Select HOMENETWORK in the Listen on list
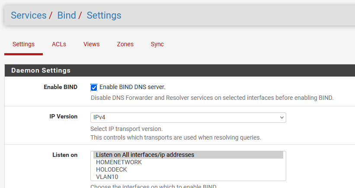Screen dimensions: 355x188 click(119, 162)
